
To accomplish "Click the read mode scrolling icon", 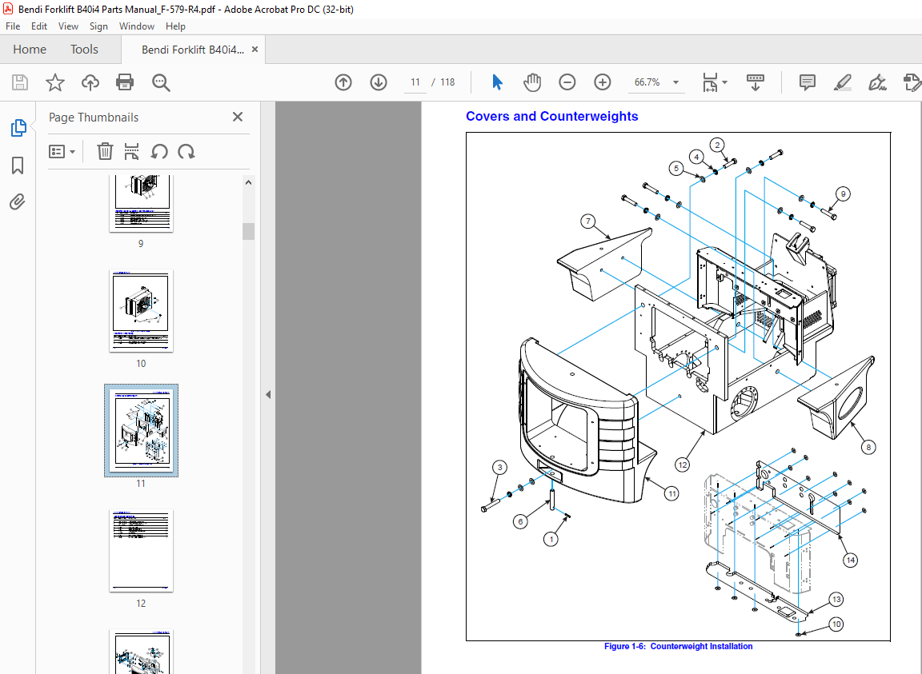I will click(756, 82).
